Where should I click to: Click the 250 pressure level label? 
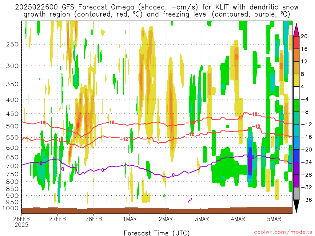(12, 44)
